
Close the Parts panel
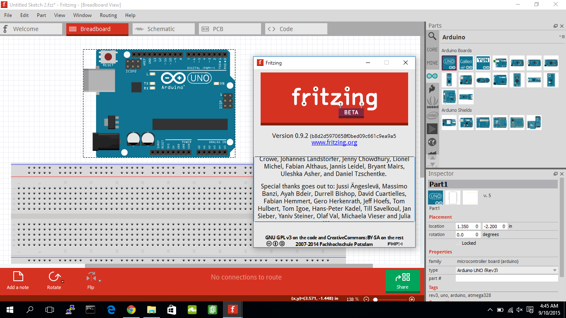coord(562,26)
